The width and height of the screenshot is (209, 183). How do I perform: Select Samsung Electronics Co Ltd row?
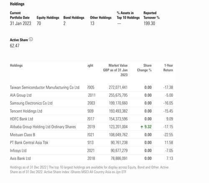[x=93, y=103]
